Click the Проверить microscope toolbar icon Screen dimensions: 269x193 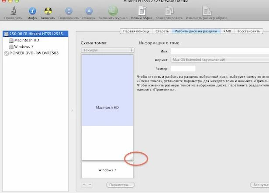pos(14,10)
